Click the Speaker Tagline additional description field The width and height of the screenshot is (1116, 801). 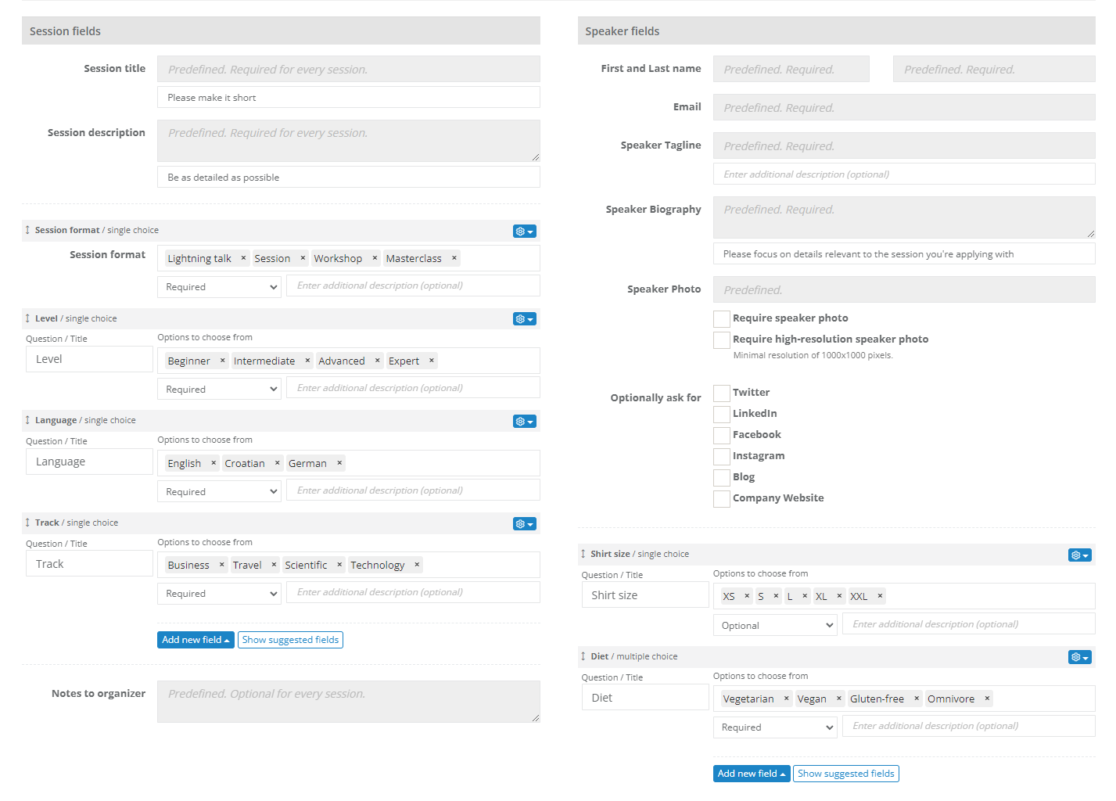(903, 174)
